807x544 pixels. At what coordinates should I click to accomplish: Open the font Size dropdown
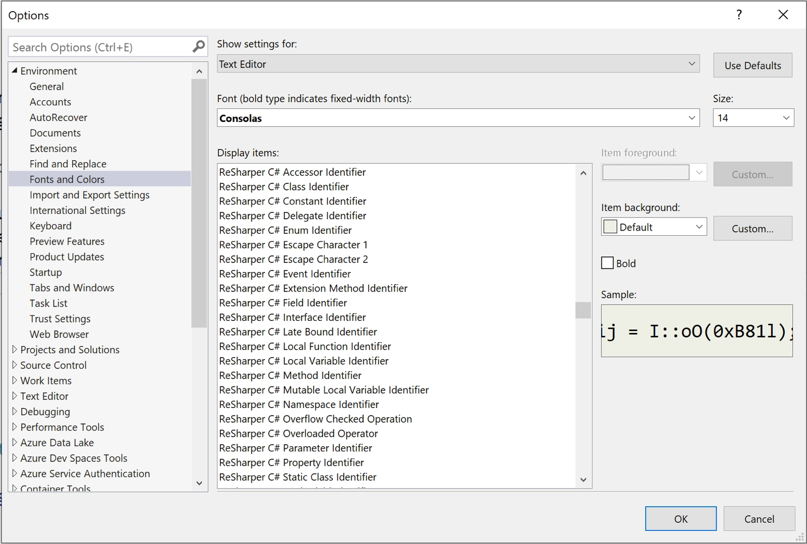coord(753,118)
